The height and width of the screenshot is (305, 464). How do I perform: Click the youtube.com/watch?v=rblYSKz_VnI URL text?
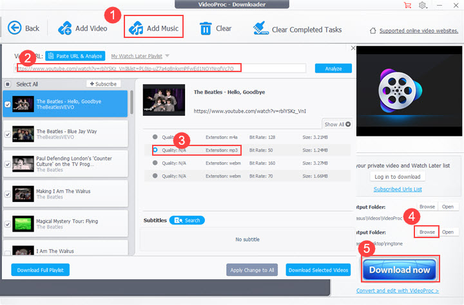click(x=250, y=111)
